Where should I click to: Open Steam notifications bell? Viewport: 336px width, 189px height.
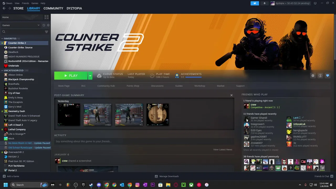[264, 3]
